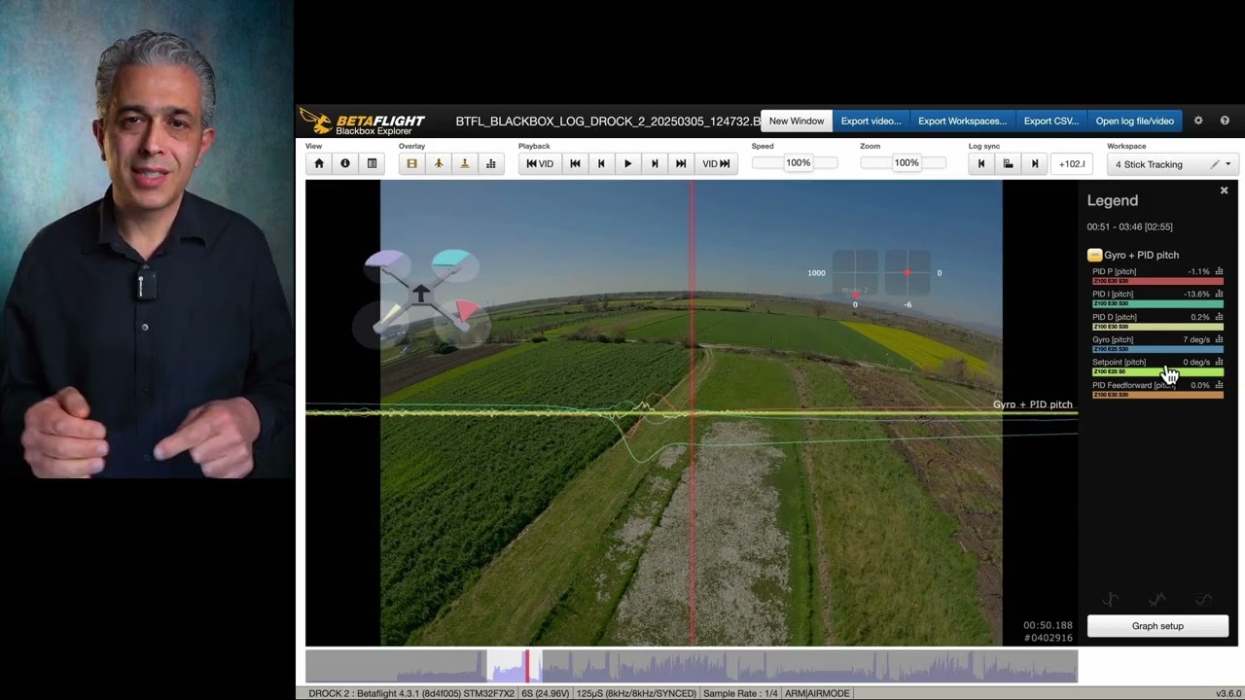Click pencil icon to rename workspace

(1214, 164)
